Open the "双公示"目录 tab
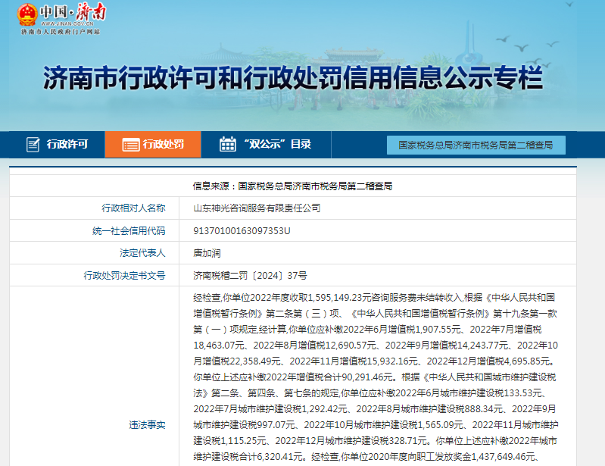 (266, 145)
